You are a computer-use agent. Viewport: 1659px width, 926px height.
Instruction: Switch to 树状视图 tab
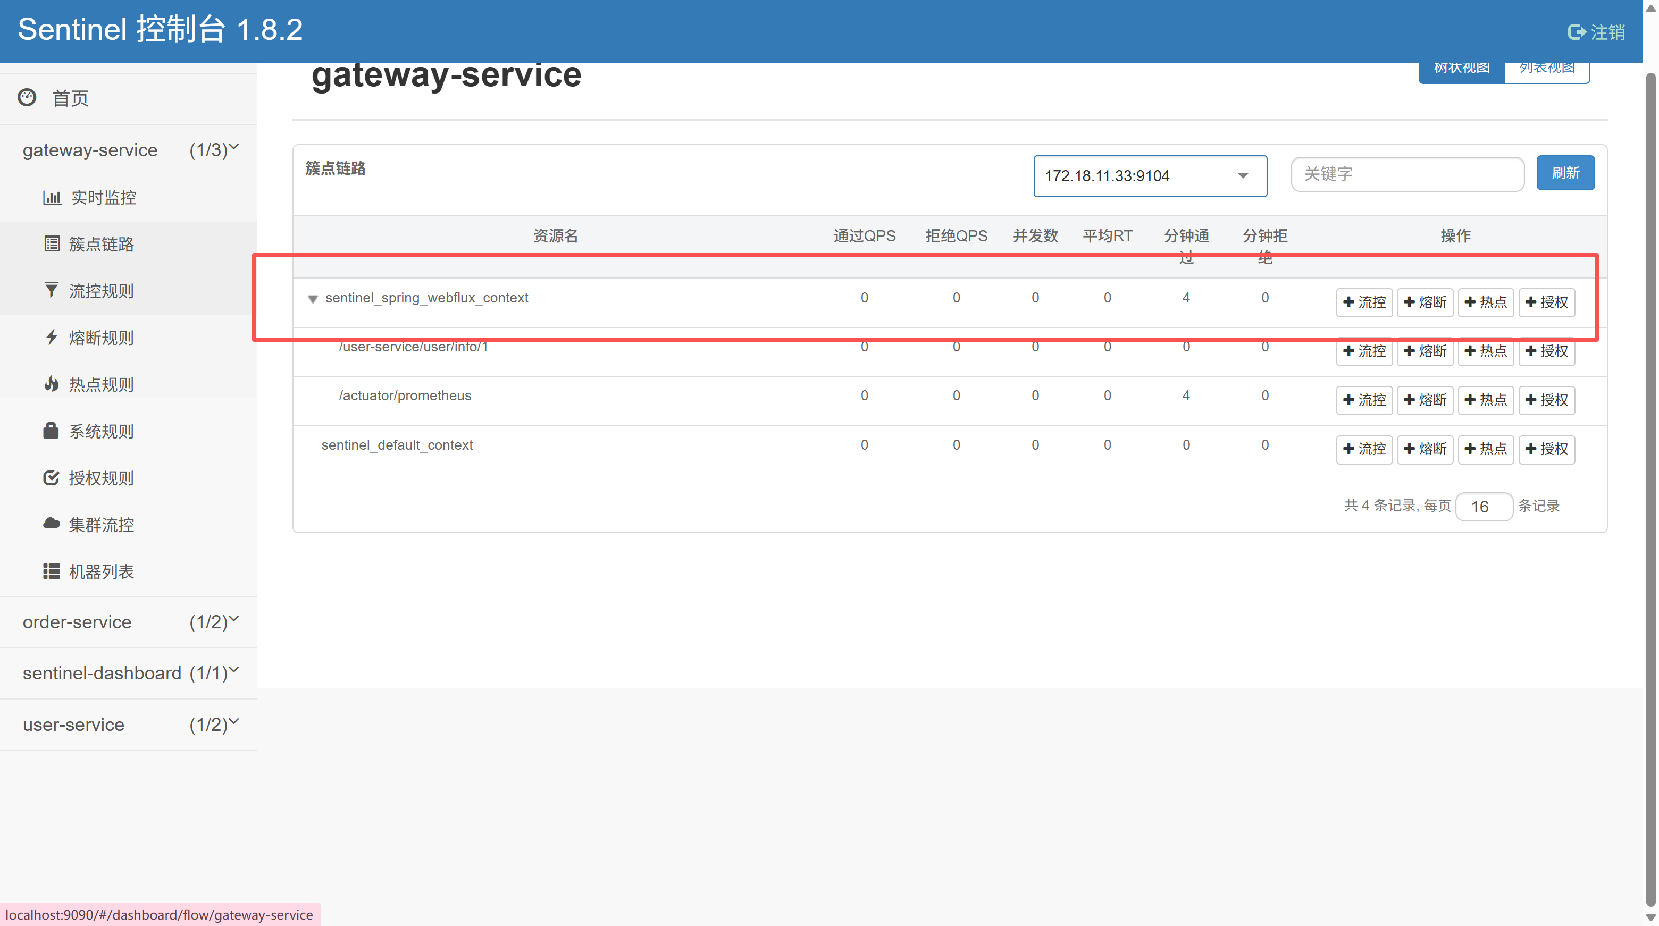(x=1461, y=72)
